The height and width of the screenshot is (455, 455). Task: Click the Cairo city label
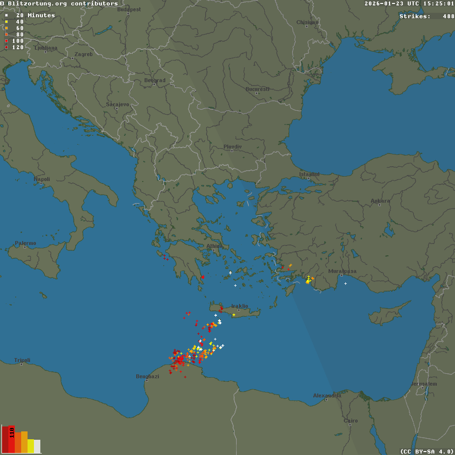coord(351,421)
